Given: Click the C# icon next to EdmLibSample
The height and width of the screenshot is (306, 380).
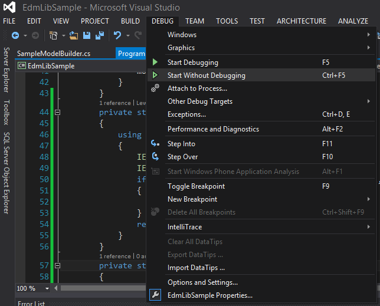Looking at the screenshot, I should click(x=22, y=65).
